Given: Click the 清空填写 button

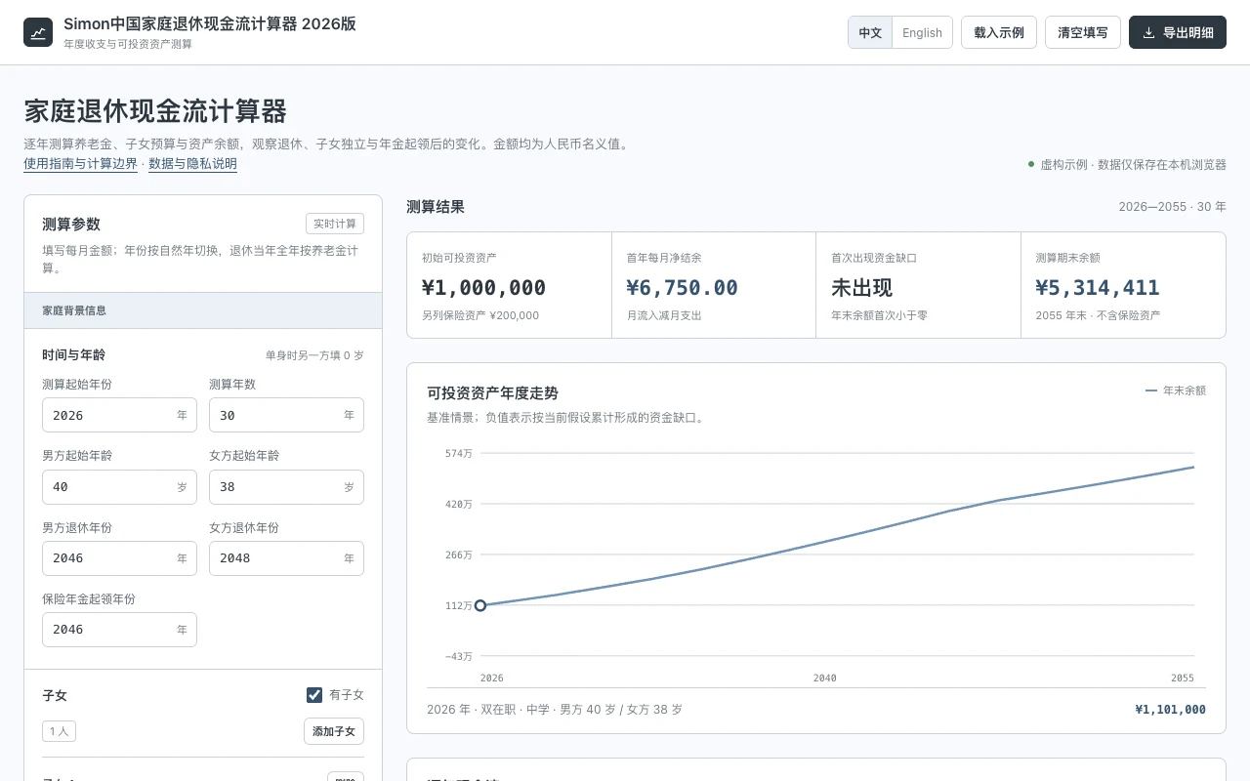Looking at the screenshot, I should (x=1083, y=32).
